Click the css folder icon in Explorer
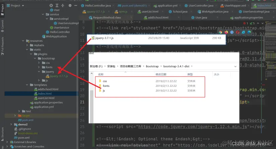The height and width of the screenshot is (149, 276). 100,81
